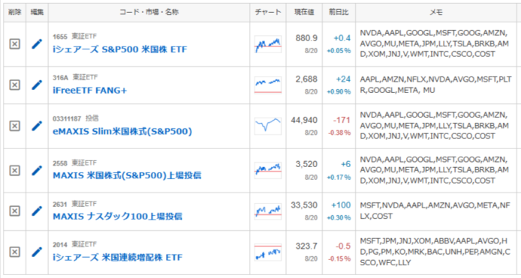Delete the iシェアーズ 米国連続増配株 ETF row
The image size is (521, 278).
[14, 252]
